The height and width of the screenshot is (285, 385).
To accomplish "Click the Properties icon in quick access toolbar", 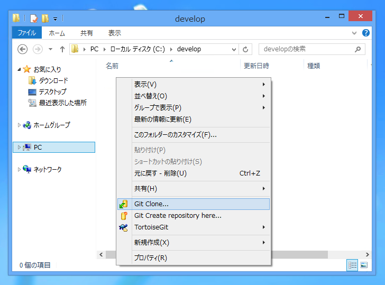I will 34,19.
